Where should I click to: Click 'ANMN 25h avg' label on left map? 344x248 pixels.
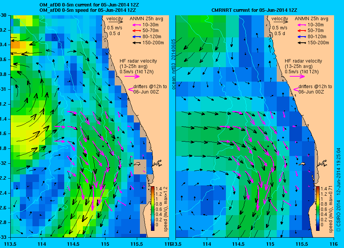tap(146, 19)
